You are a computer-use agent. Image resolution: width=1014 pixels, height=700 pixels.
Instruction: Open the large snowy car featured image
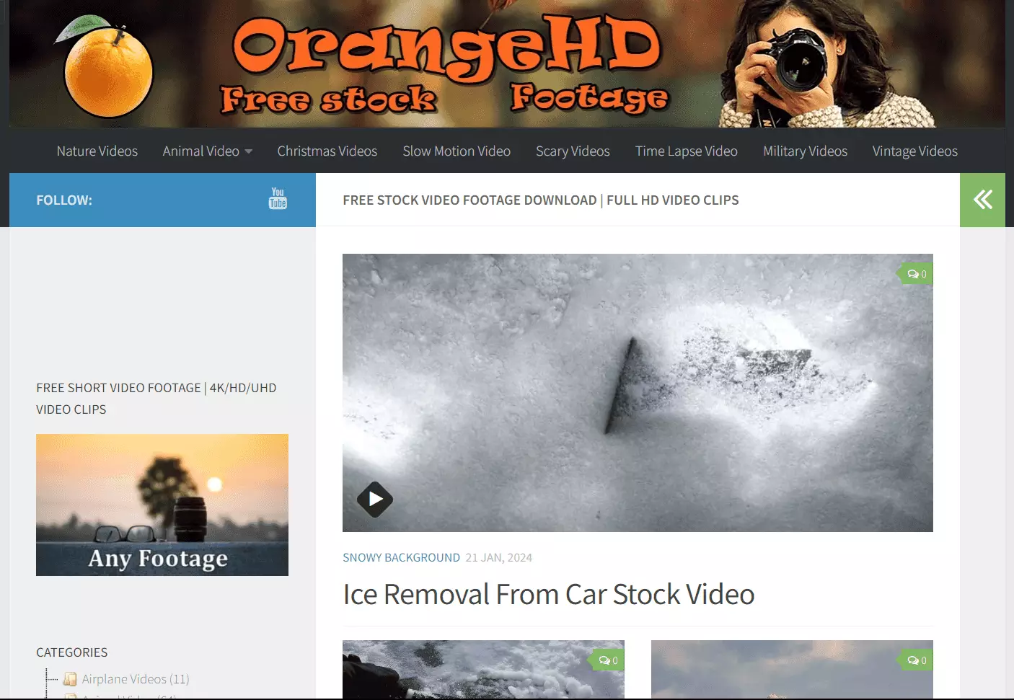(x=638, y=393)
